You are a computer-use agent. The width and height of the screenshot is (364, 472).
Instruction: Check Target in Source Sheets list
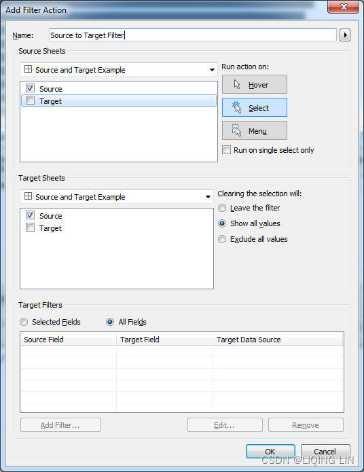click(x=30, y=101)
